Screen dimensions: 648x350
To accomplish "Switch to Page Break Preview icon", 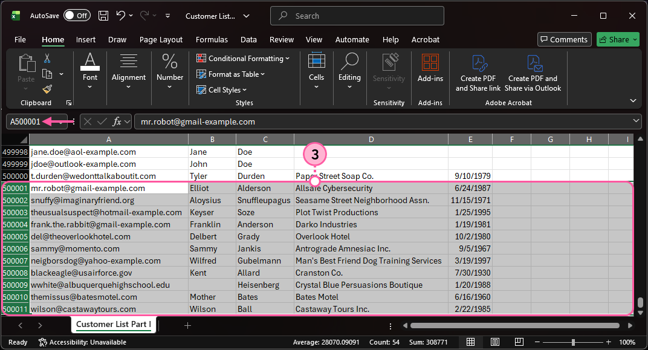I will pos(519,342).
